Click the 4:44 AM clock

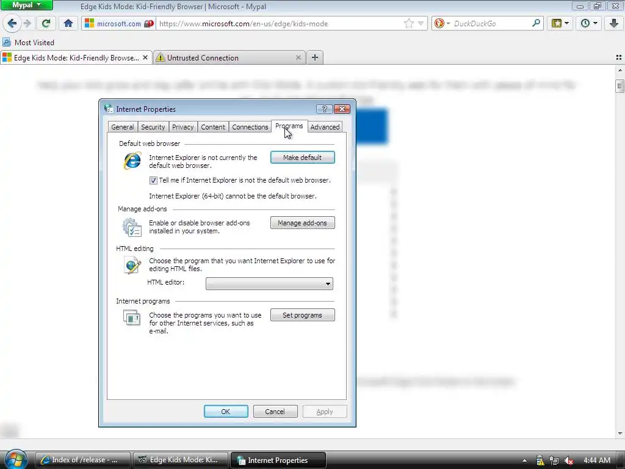coord(597,460)
